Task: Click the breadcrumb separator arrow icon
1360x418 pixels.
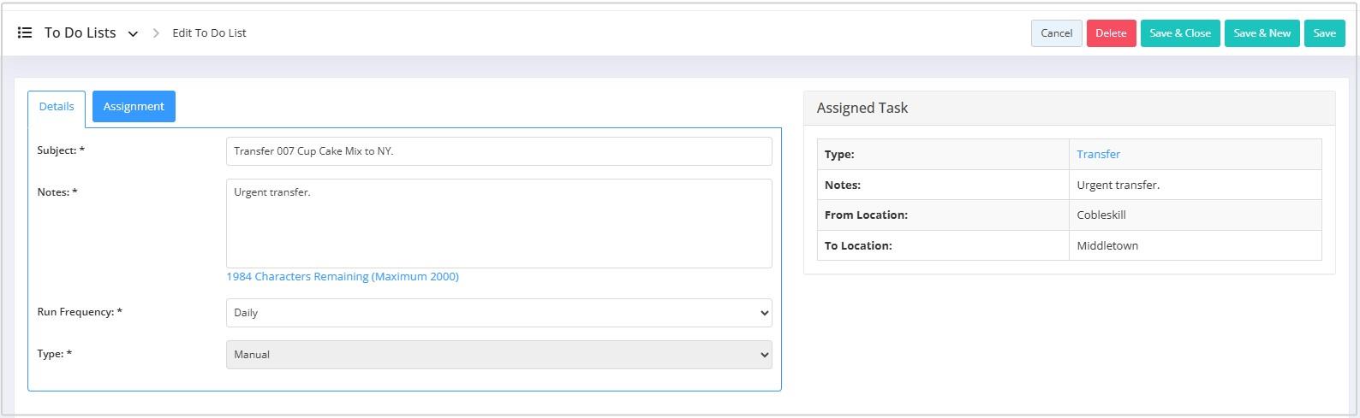Action: 156,33
